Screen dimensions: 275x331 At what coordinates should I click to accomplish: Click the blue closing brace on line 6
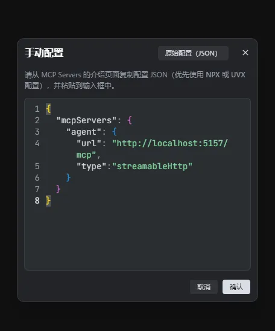pyautogui.click(x=68, y=178)
